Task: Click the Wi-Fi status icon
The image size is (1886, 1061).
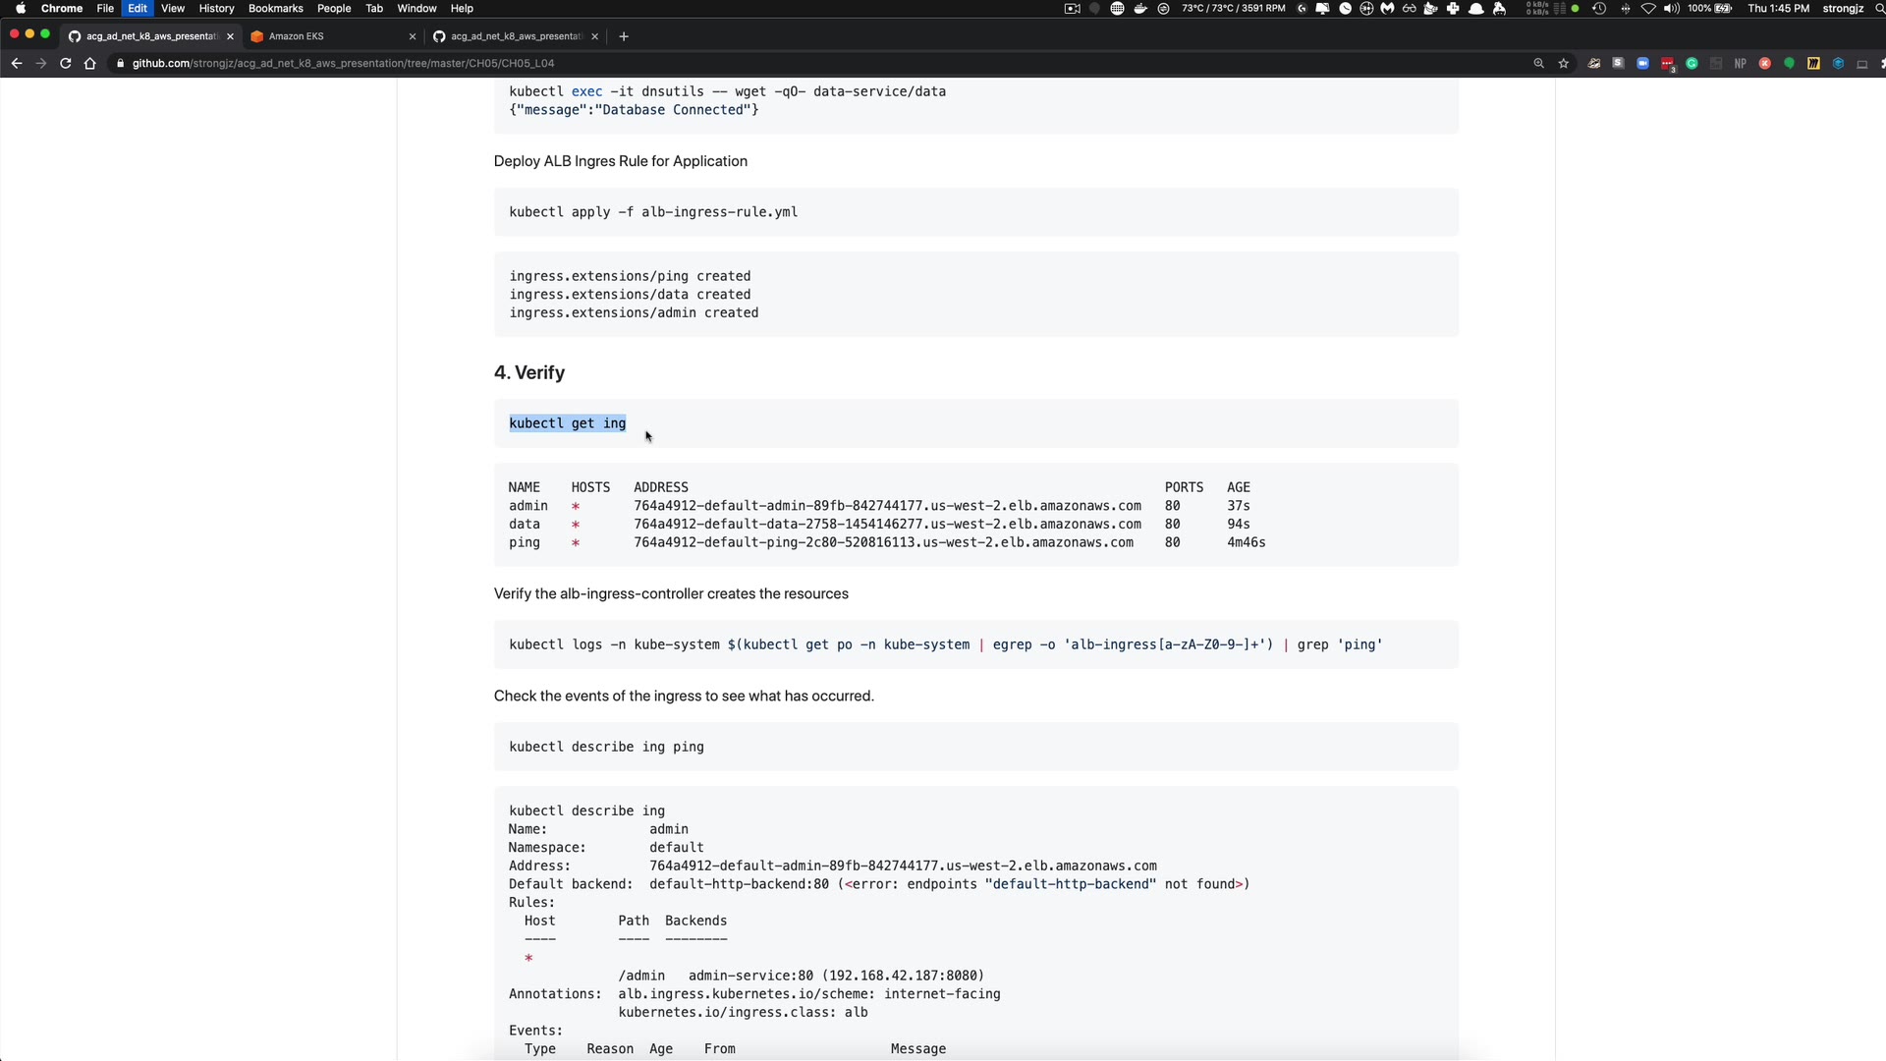Action: [1648, 8]
